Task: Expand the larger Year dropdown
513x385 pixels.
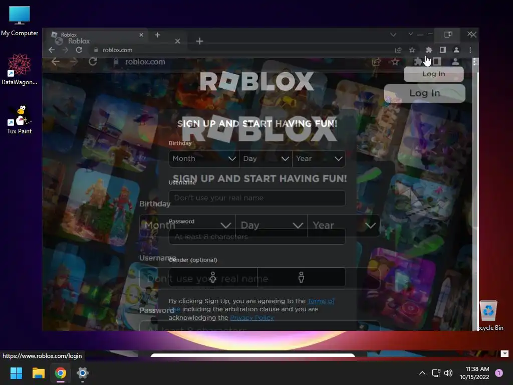Action: (344, 226)
